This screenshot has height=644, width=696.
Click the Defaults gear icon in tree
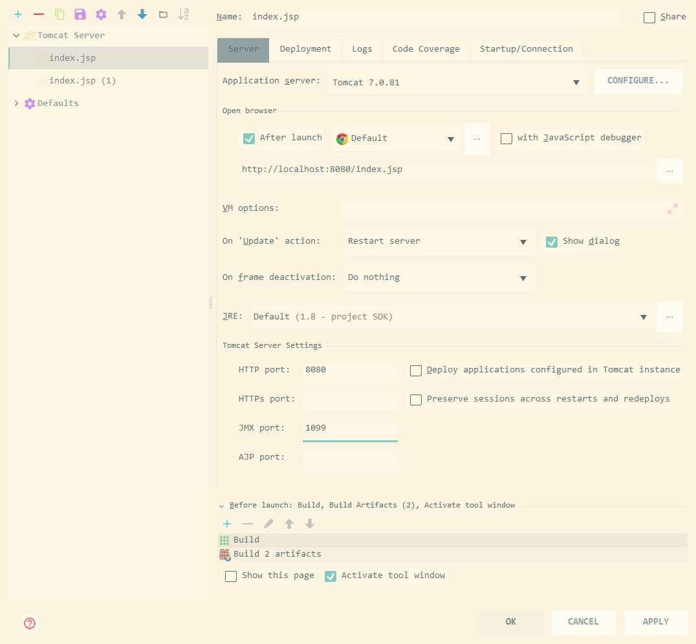[30, 103]
